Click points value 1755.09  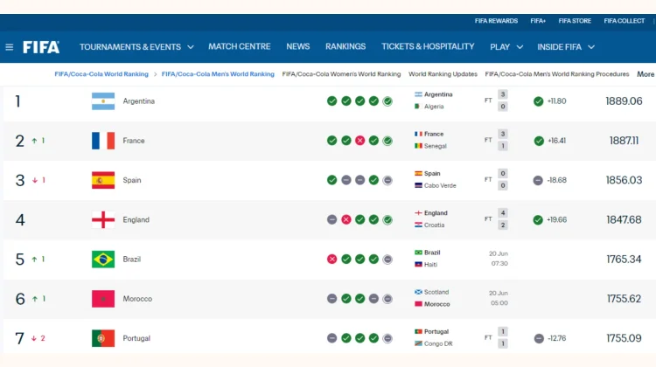click(x=624, y=338)
